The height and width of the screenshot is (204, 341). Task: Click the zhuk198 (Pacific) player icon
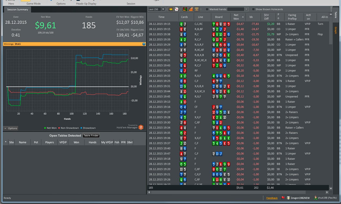pyautogui.click(x=316, y=198)
